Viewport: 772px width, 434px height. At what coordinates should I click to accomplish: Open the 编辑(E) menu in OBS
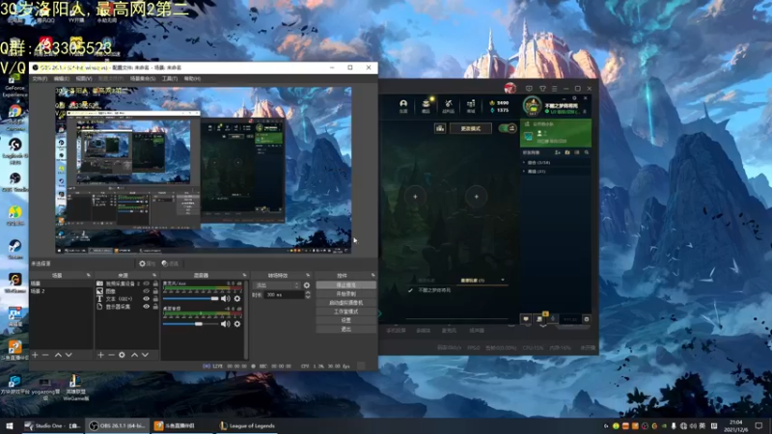coord(62,79)
